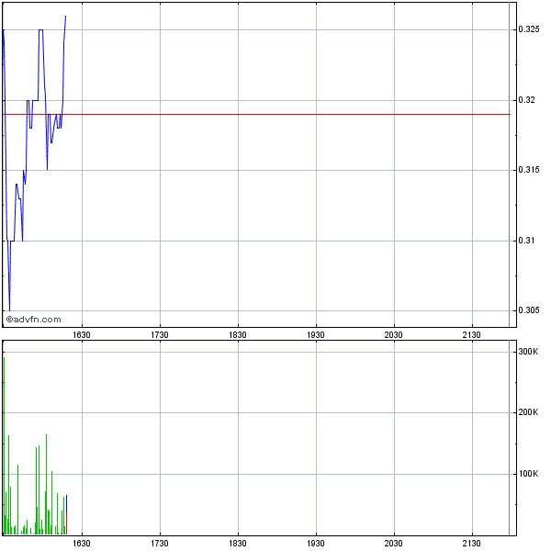
Task: Click the 1730 label under price chart
Action: pyautogui.click(x=160, y=335)
